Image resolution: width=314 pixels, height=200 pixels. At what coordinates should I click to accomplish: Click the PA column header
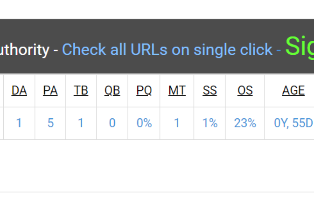[x=50, y=91]
